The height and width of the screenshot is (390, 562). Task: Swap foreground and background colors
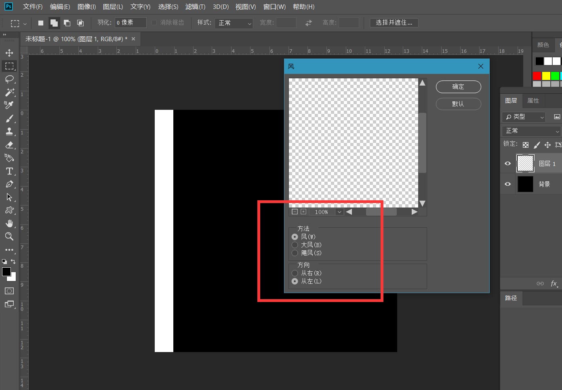13,261
